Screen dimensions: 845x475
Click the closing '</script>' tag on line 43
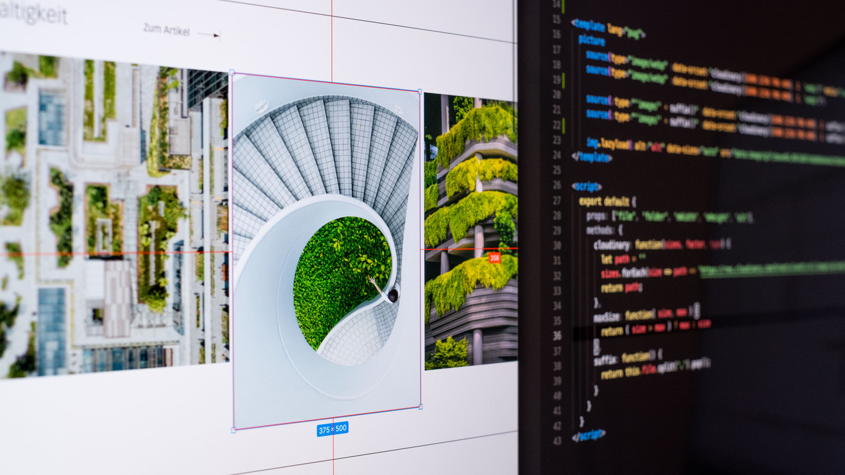click(x=588, y=435)
